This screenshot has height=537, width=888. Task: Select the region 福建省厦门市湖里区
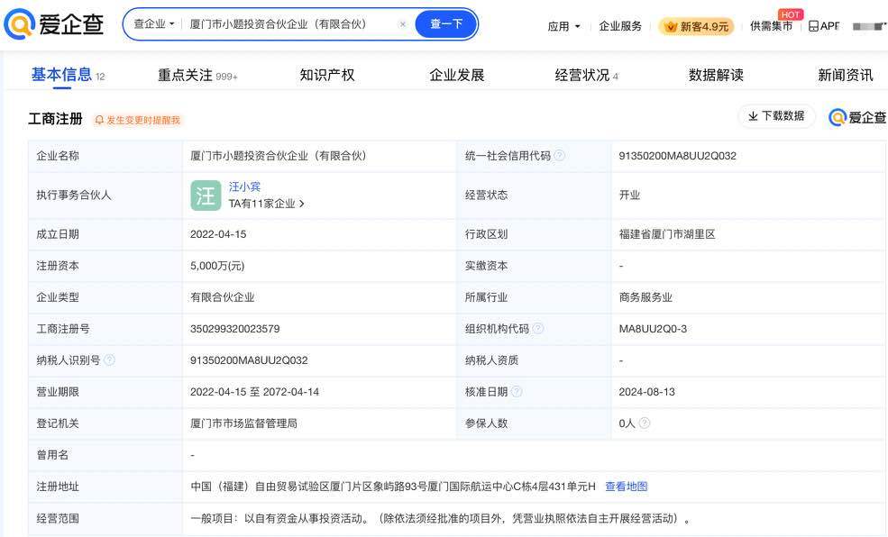tap(667, 234)
